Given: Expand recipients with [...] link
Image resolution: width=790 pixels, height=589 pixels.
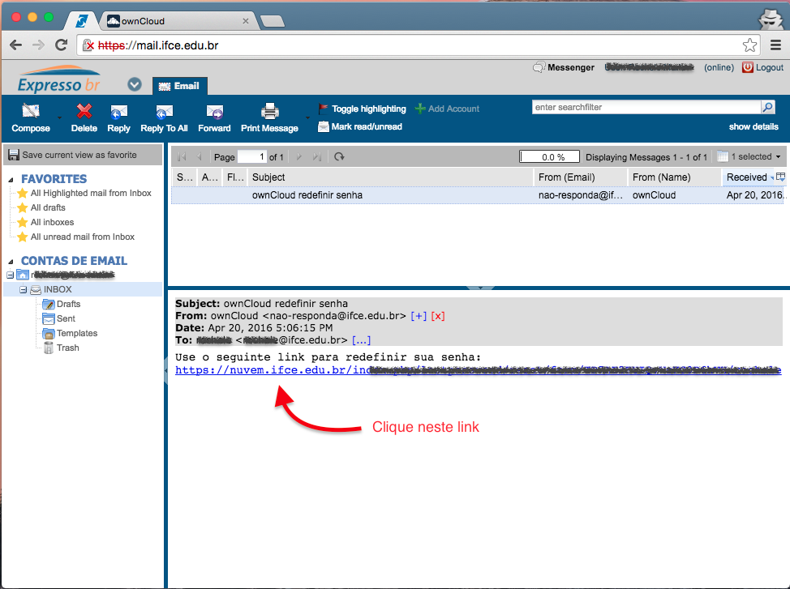Looking at the screenshot, I should (x=361, y=340).
